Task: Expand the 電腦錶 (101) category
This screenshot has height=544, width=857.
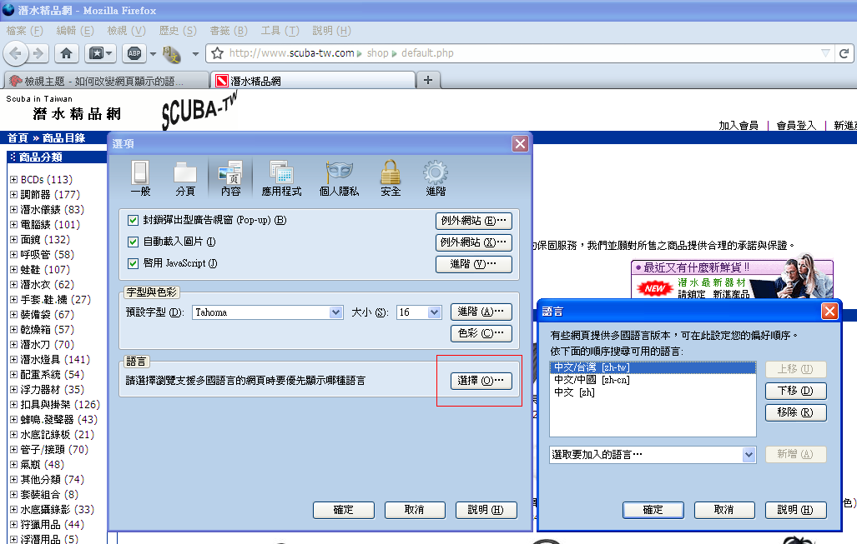Action: point(13,224)
